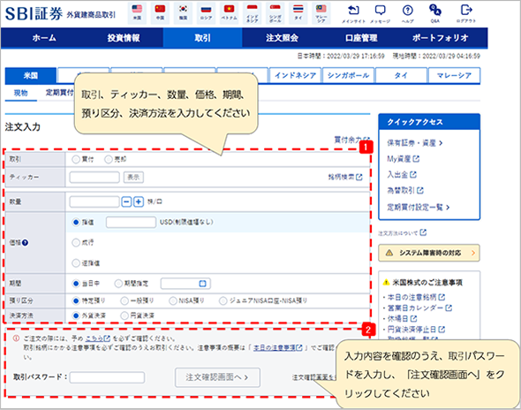Image resolution: width=521 pixels, height=410 pixels.
Task: Open 為替取引 quick access link
Action: click(x=405, y=191)
